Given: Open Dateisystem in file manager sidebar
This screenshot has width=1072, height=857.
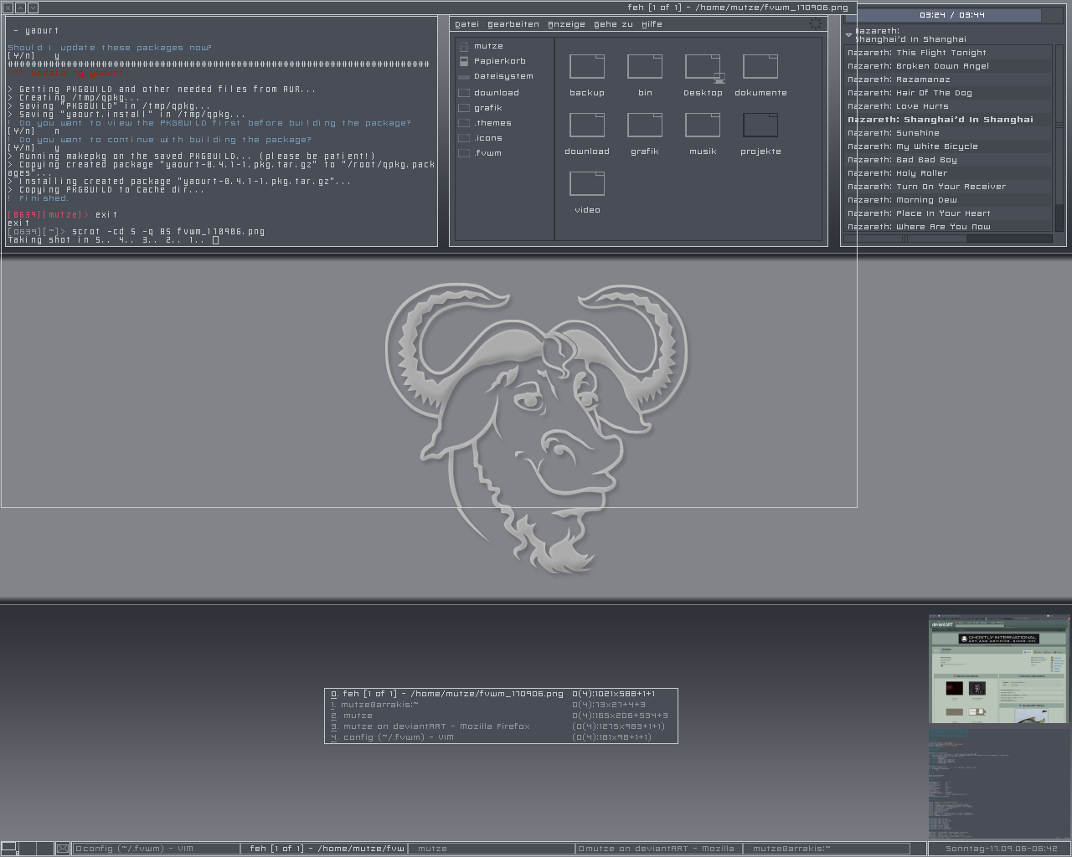Looking at the screenshot, I should tap(496, 76).
